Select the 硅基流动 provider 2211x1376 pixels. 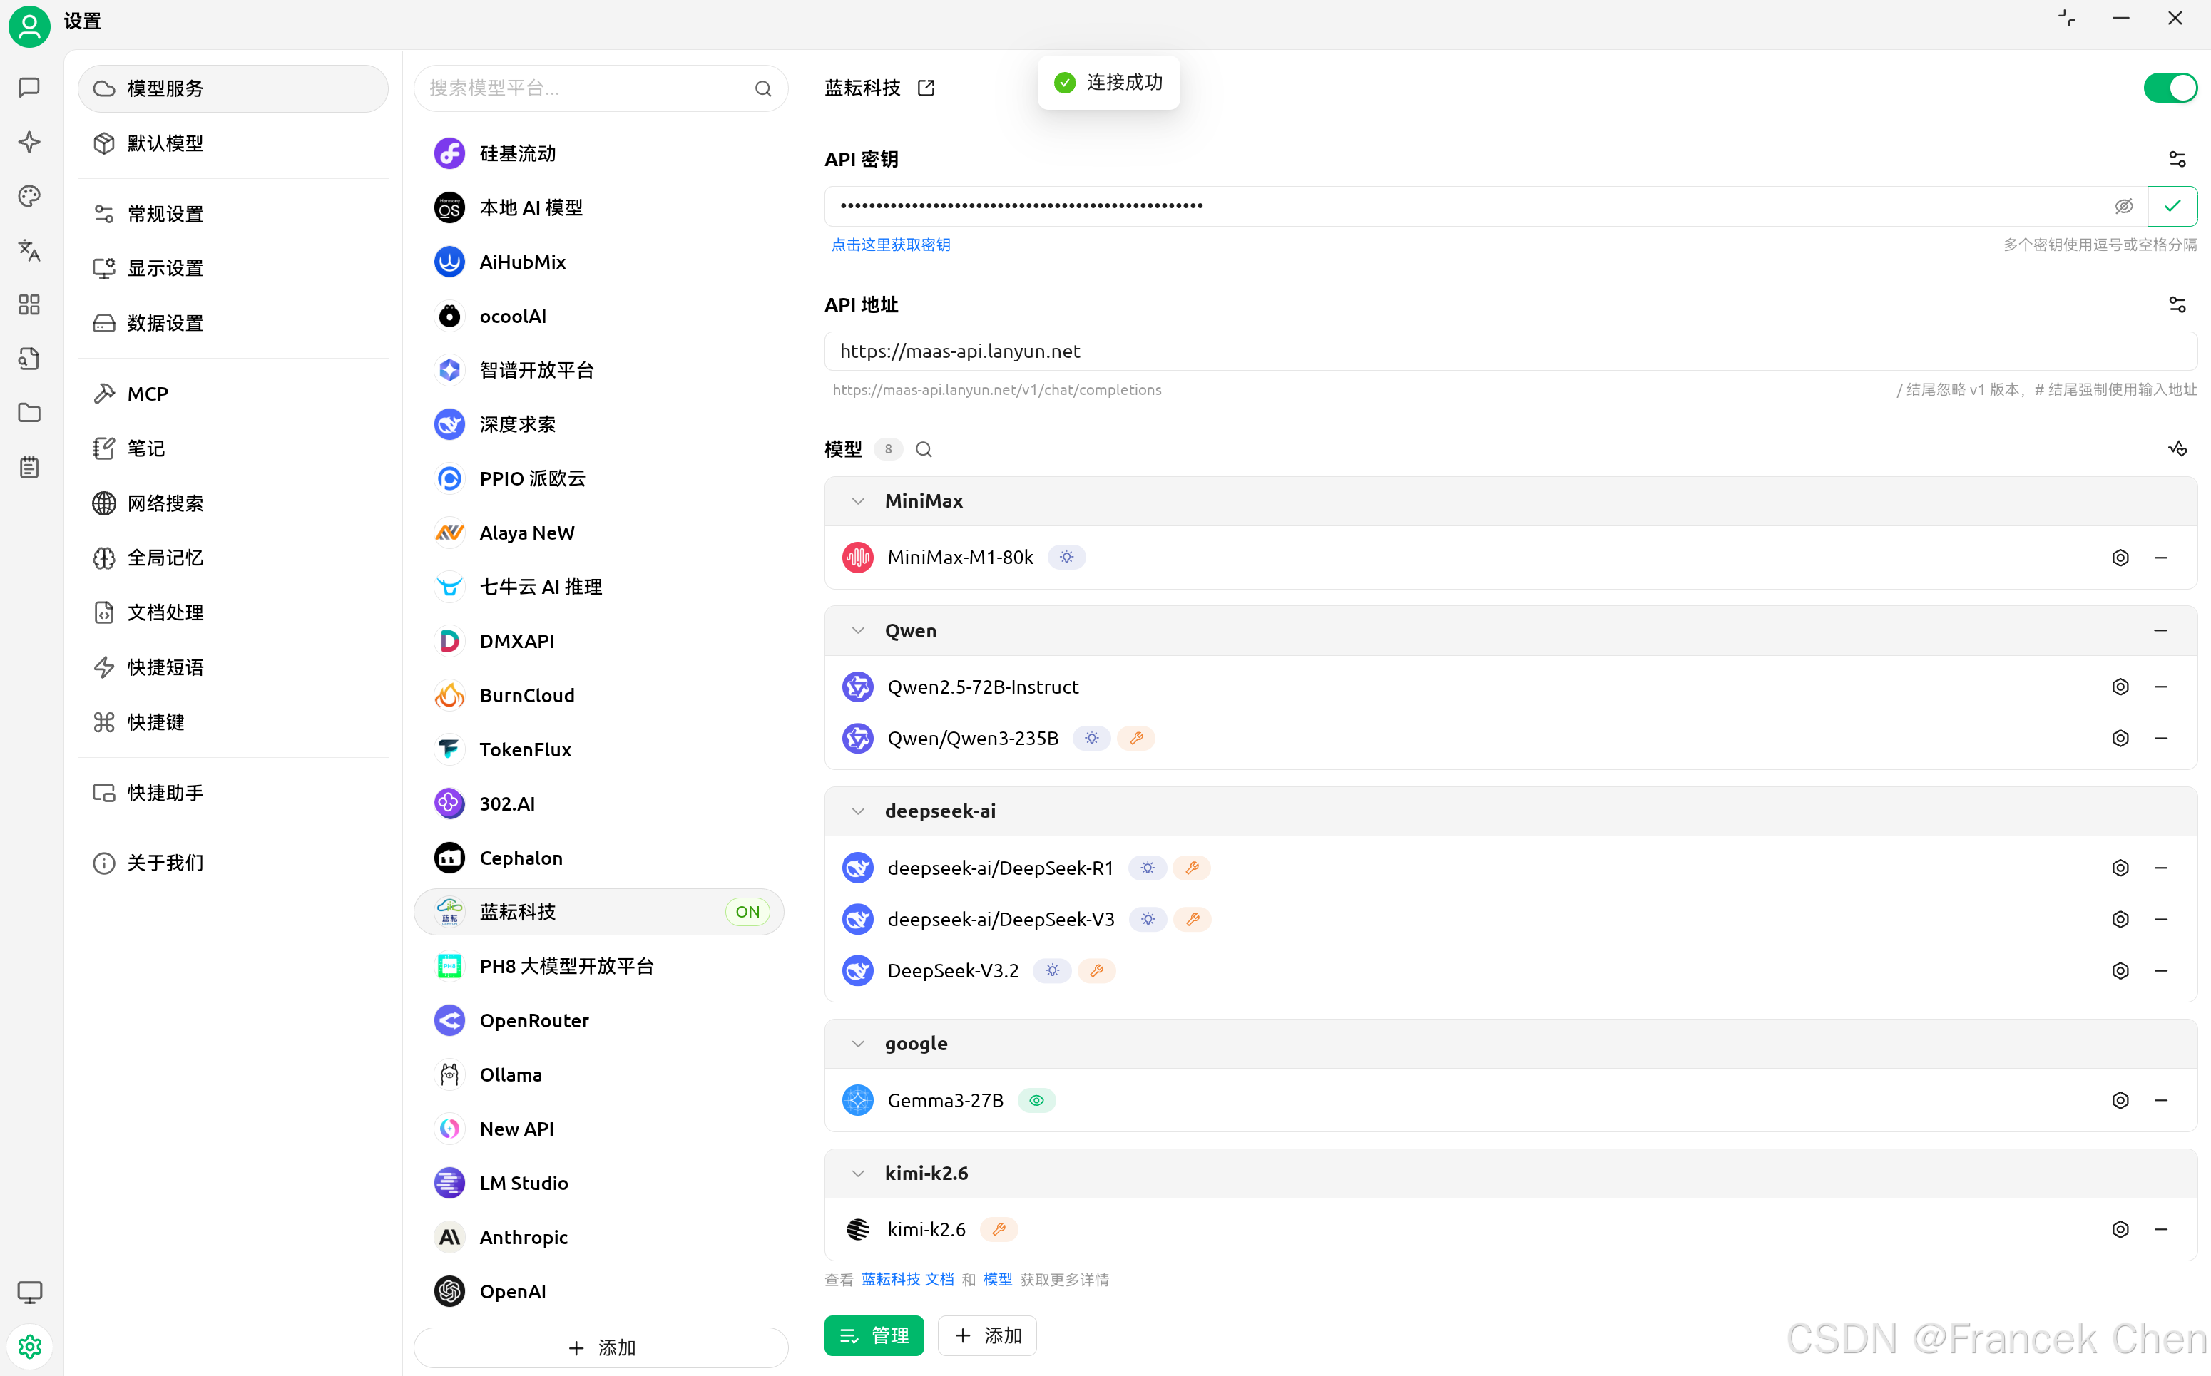[x=599, y=154]
